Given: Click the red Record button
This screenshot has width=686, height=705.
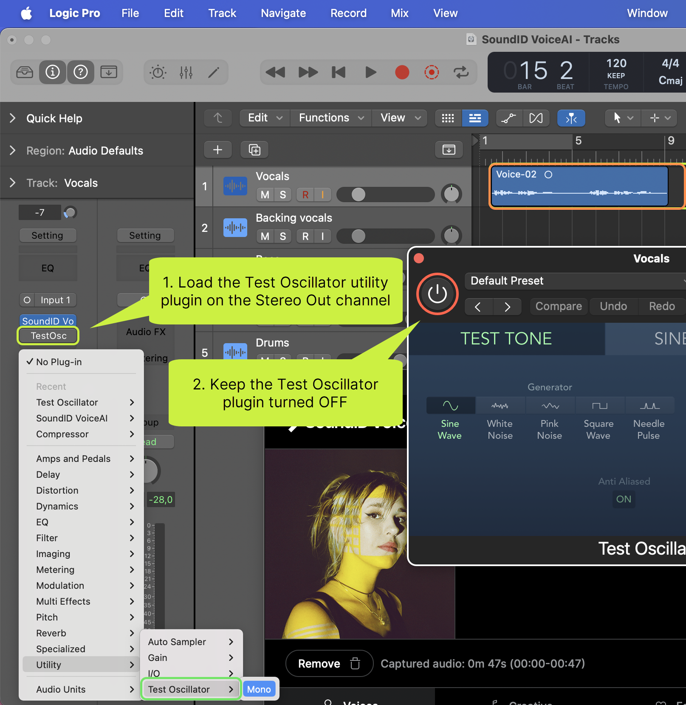Looking at the screenshot, I should click(402, 72).
